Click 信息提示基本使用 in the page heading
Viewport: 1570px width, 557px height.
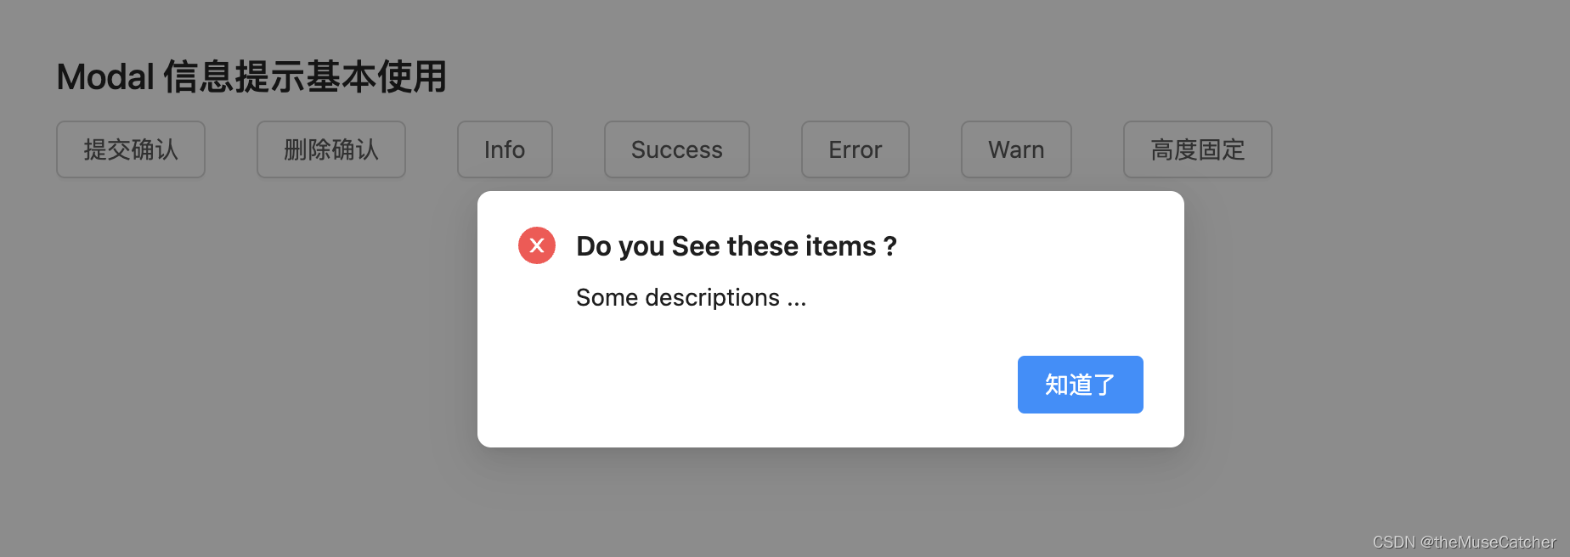point(305,77)
